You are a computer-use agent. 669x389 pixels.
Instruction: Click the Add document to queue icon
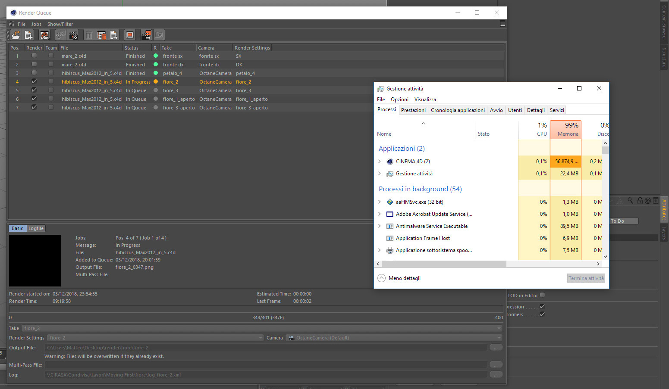(29, 35)
